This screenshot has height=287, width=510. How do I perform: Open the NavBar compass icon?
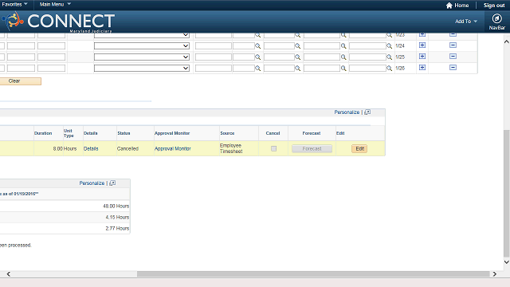496,18
